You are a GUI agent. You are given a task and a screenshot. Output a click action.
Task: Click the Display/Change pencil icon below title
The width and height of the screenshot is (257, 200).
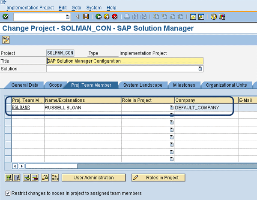pos(6,40)
